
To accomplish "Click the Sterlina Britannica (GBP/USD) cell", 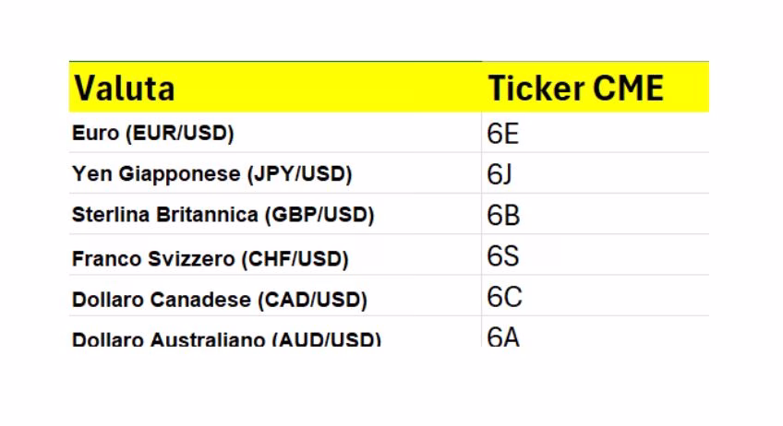I will click(x=275, y=214).
